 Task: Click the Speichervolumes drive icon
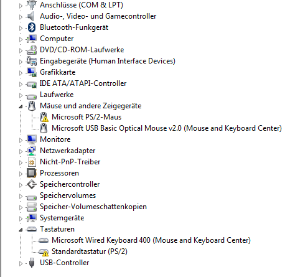coord(32,197)
